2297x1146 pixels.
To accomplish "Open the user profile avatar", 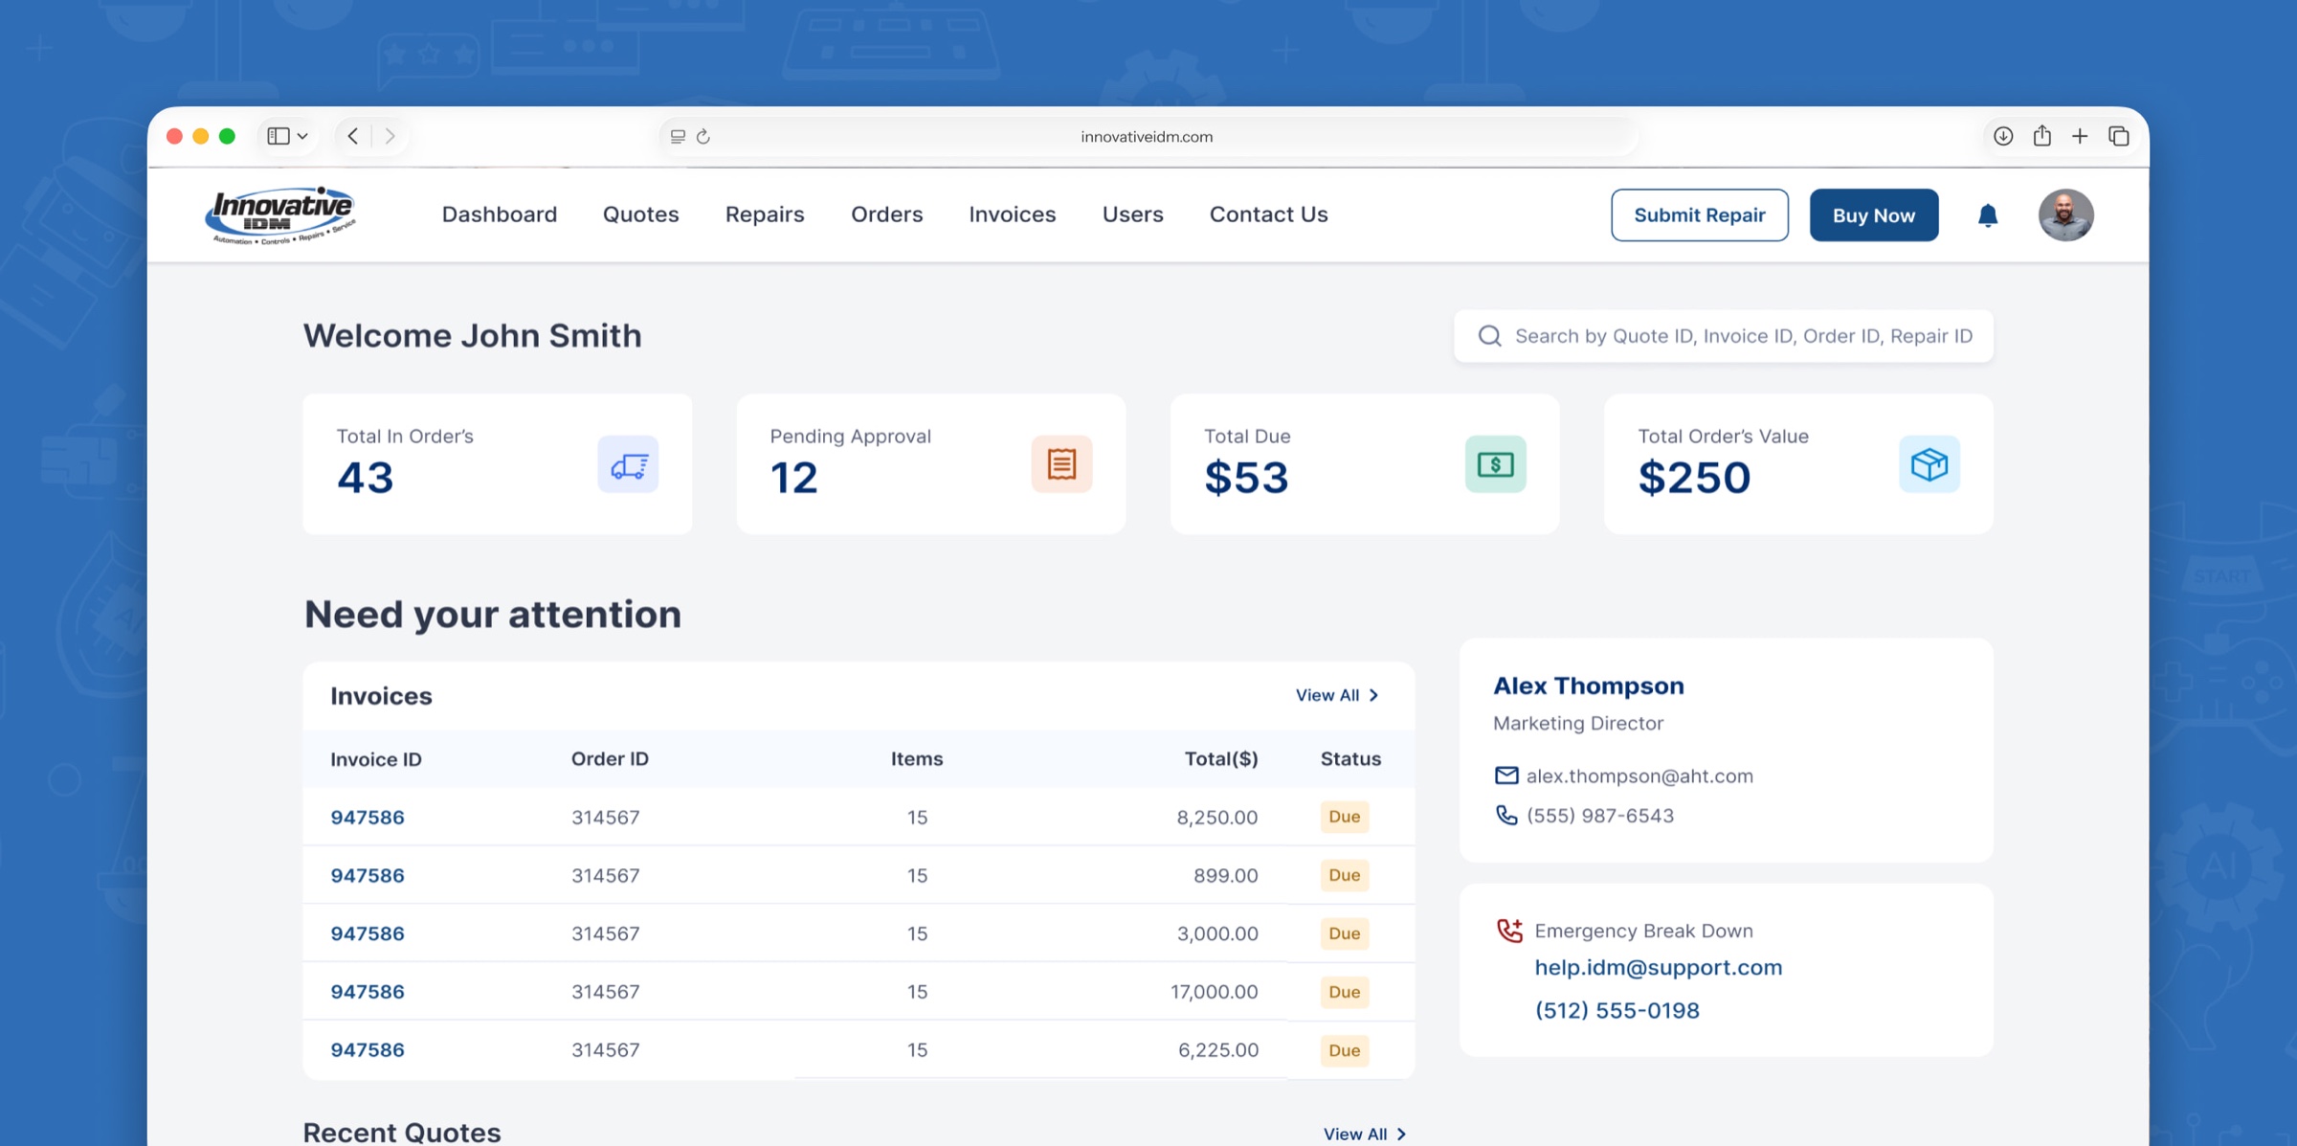I will (x=2065, y=215).
